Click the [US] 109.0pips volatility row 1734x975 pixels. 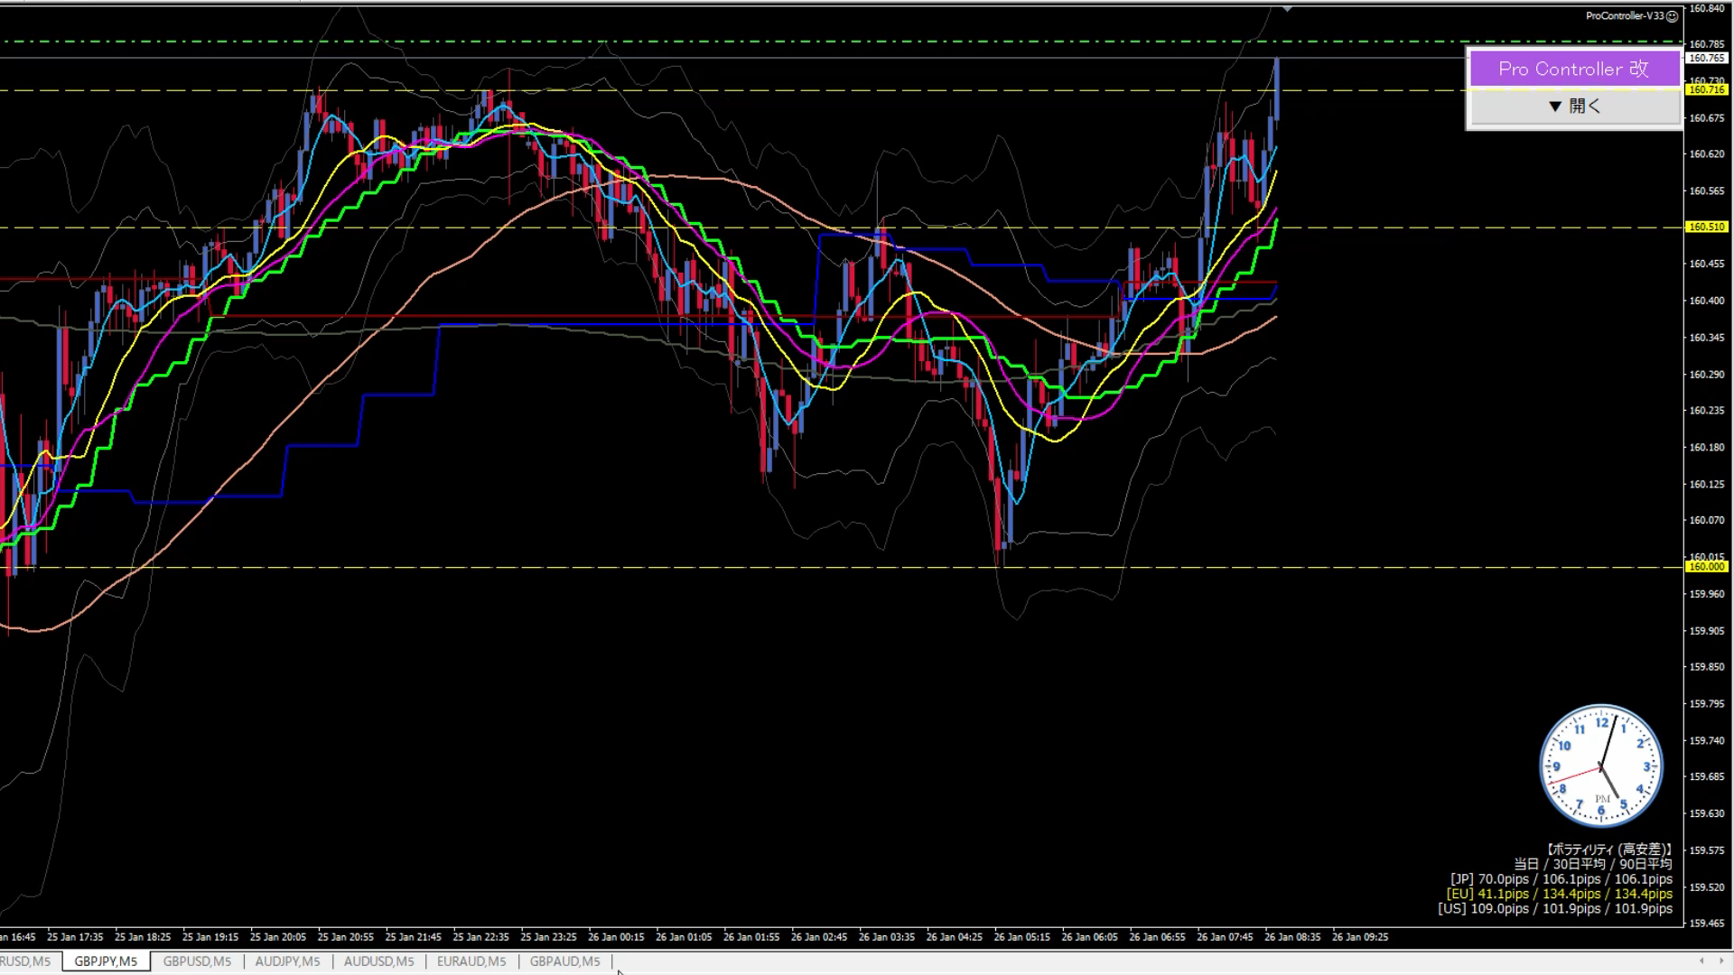coord(1555,909)
